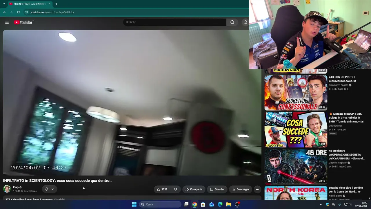The height and width of the screenshot is (209, 371).
Task: Open the network tray icon
Action: (346, 204)
